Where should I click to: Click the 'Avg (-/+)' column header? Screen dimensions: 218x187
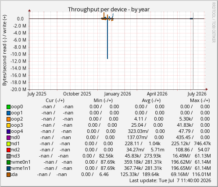coord(151,100)
